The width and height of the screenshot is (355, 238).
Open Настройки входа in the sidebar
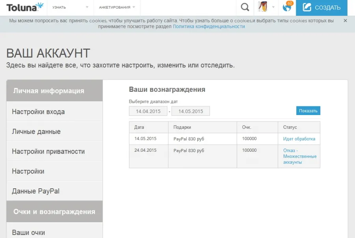tap(54, 112)
